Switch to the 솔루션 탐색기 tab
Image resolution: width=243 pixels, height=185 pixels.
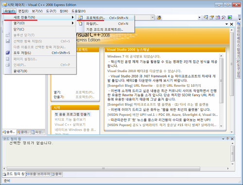pos(9,132)
